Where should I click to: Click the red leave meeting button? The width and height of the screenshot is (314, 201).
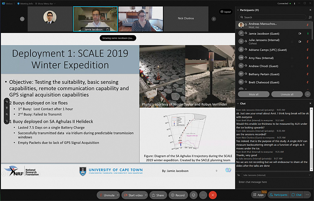[x=213, y=195]
